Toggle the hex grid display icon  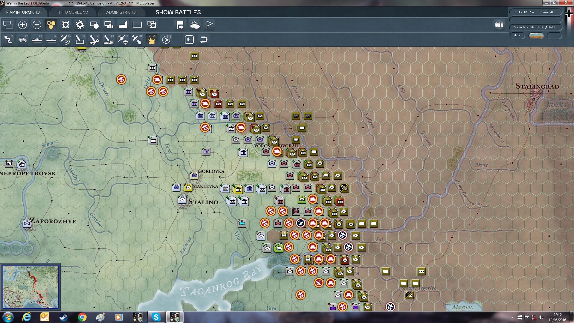(x=51, y=25)
